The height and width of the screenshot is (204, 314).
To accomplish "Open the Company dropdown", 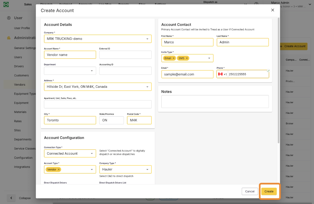I will [x=98, y=39].
